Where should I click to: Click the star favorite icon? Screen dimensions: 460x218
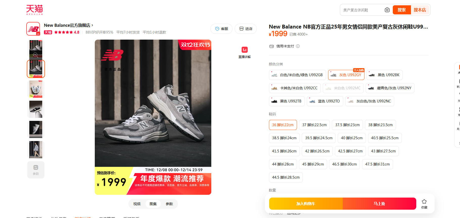424,202
